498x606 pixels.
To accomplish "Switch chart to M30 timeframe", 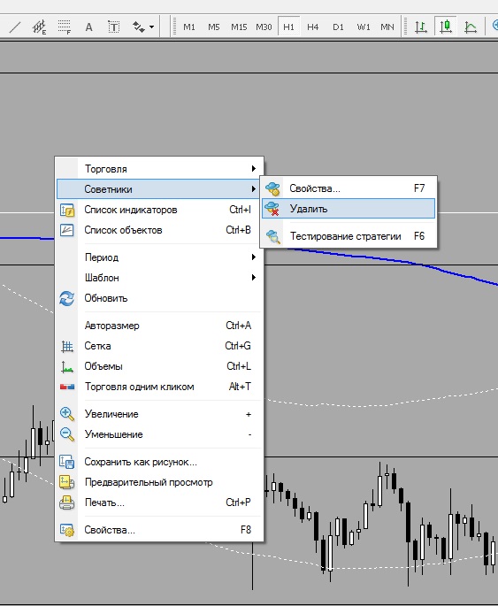I will (264, 27).
